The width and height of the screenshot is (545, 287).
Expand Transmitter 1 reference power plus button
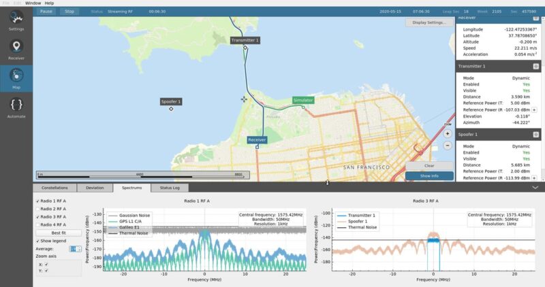coord(534,110)
